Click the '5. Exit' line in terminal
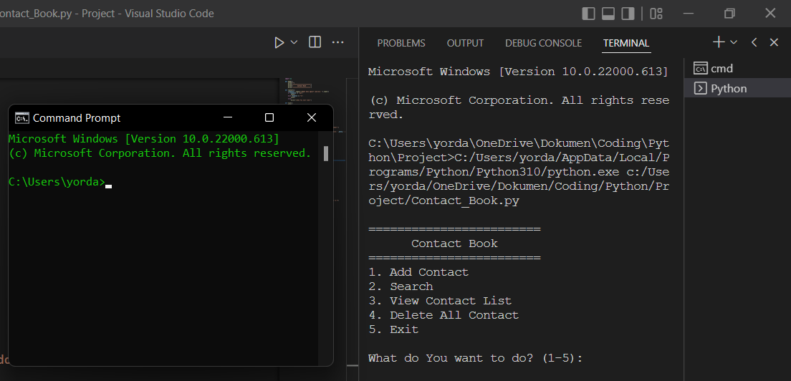791x381 pixels. click(393, 329)
